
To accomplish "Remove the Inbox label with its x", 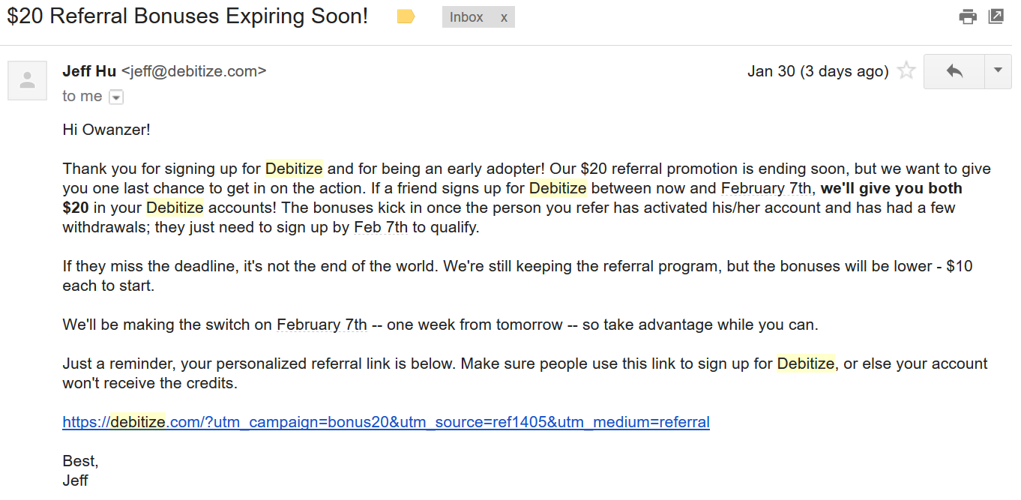I will (x=504, y=17).
